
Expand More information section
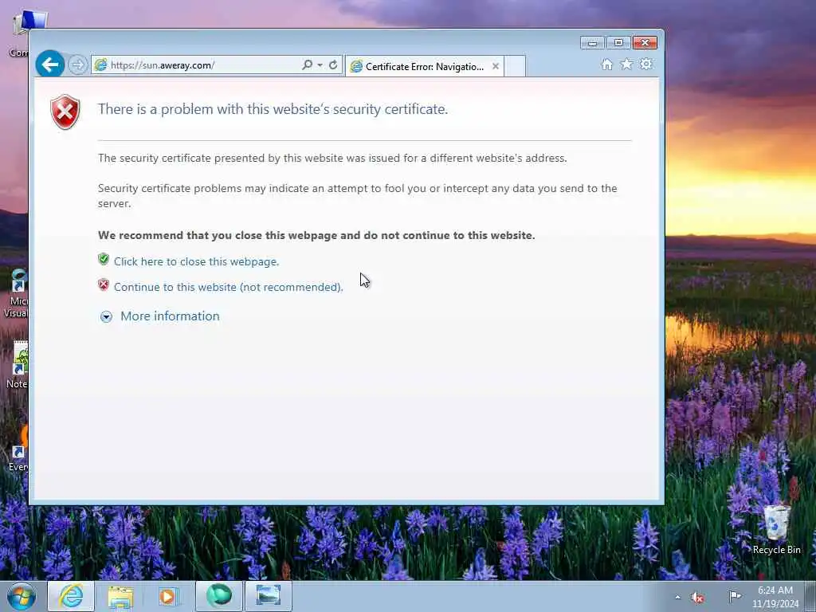tap(106, 316)
